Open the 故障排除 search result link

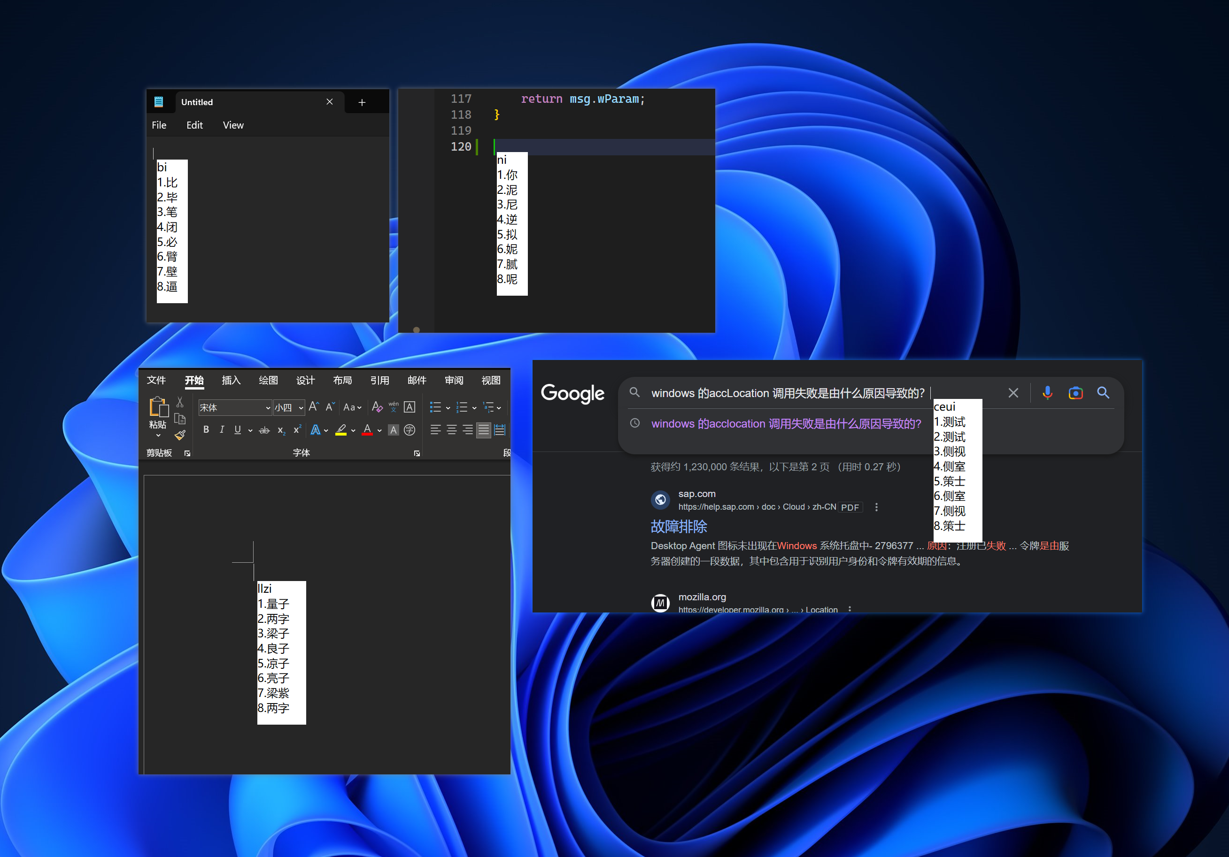click(679, 527)
